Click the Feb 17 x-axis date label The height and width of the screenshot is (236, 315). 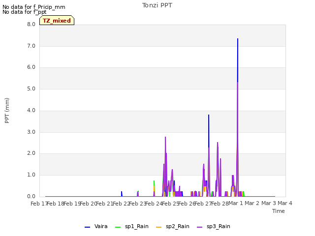tap(39, 204)
